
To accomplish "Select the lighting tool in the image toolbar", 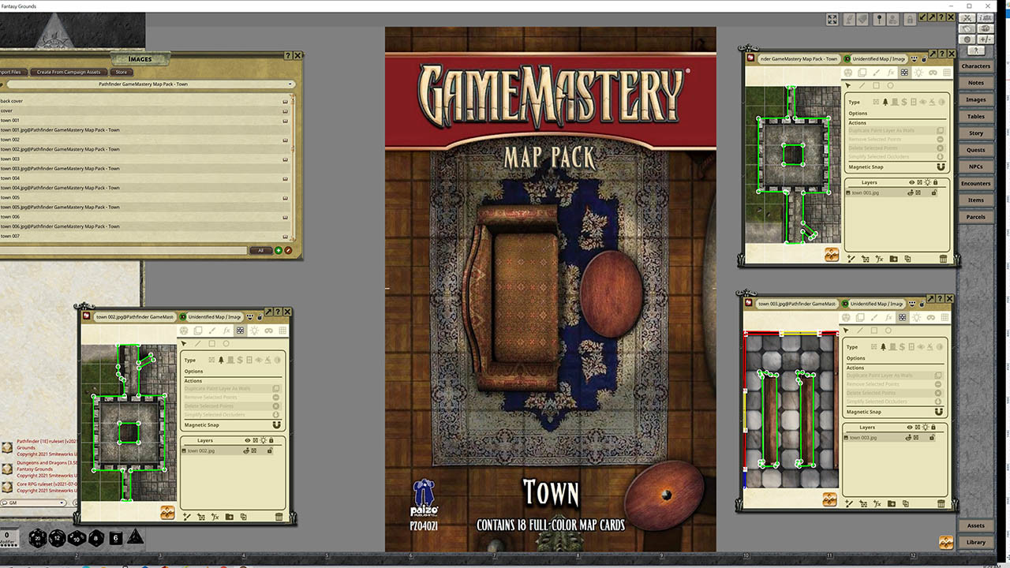I will (x=255, y=331).
